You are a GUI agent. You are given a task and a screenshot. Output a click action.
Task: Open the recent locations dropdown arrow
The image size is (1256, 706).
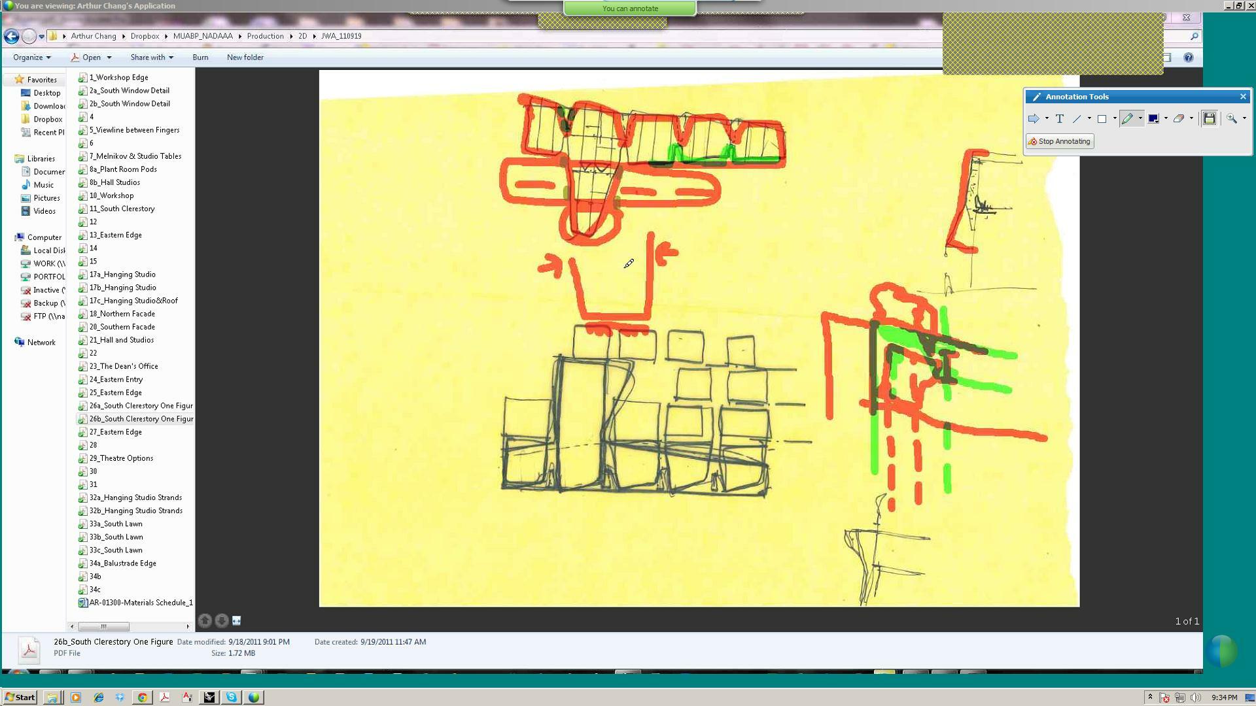[41, 37]
